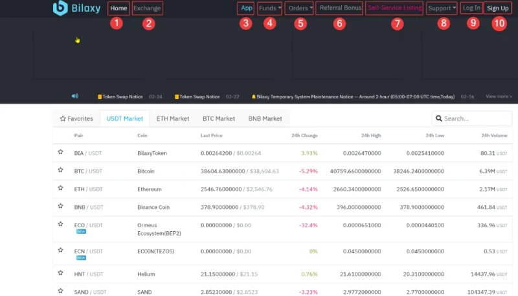The height and width of the screenshot is (296, 518).
Task: Click the -5.29% change value
Action: (x=308, y=171)
